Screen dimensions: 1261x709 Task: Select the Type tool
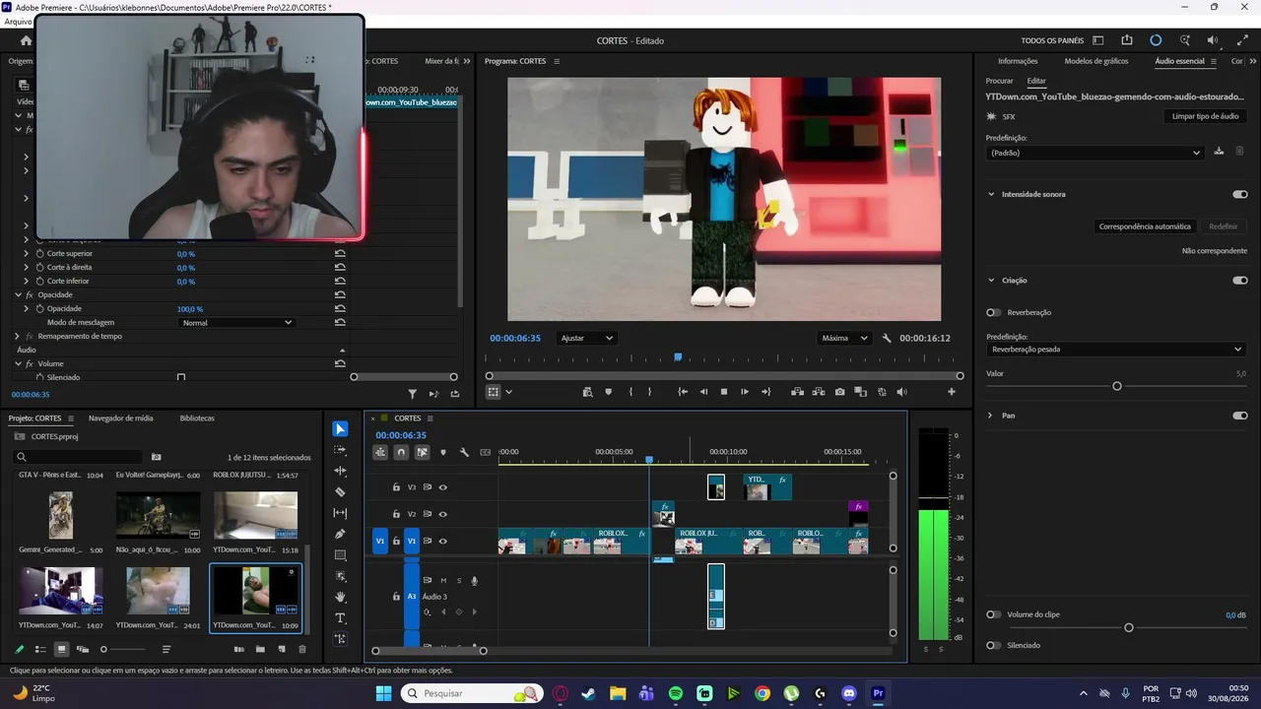click(340, 617)
